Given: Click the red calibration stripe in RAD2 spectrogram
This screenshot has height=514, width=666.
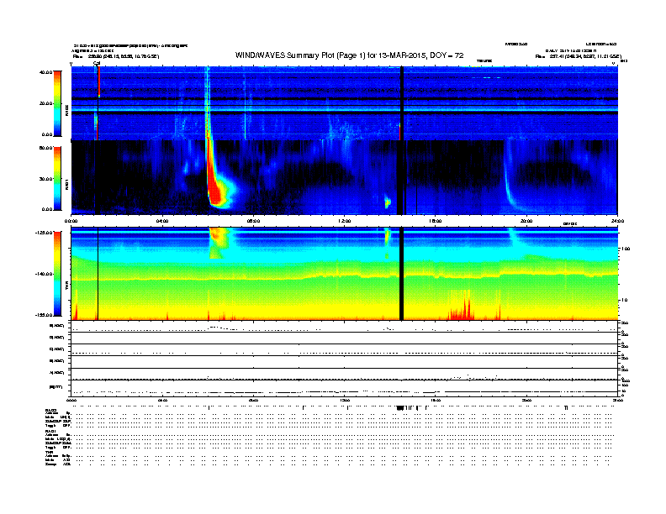Looking at the screenshot, I should 98,82.
